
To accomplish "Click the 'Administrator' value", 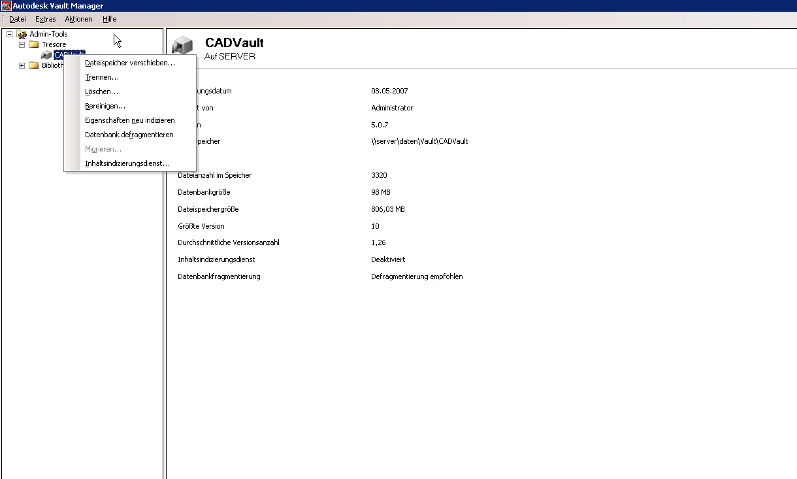I will (x=392, y=108).
